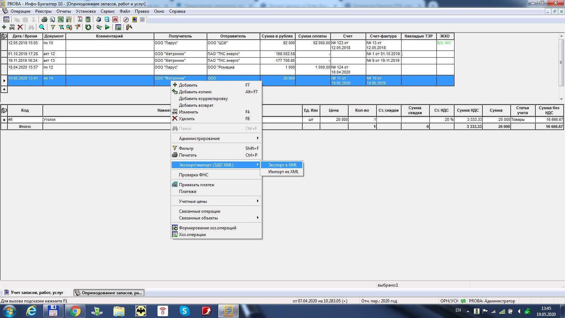
Task: Click upper table vertical scrollbar down arrow
Action: (561, 99)
